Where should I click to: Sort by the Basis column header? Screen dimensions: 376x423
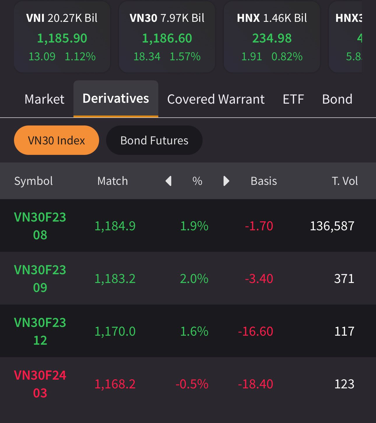[x=264, y=181]
